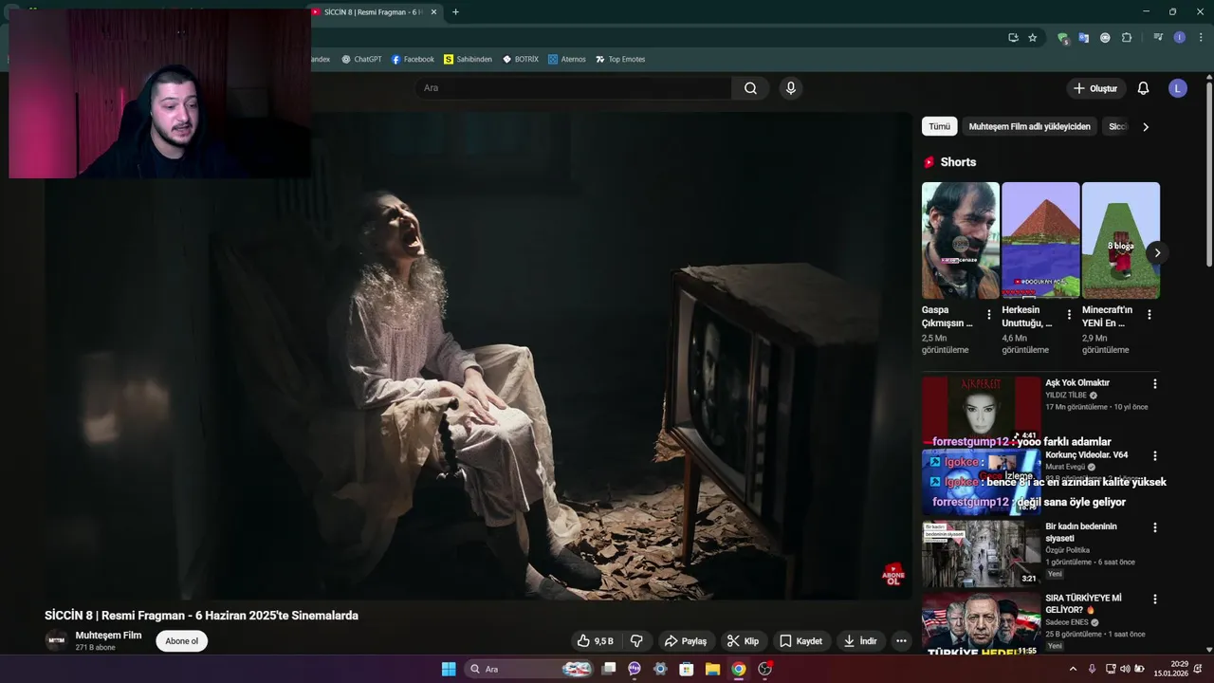The image size is (1214, 683).
Task: Create a clip with the Klip button
Action: point(743,641)
